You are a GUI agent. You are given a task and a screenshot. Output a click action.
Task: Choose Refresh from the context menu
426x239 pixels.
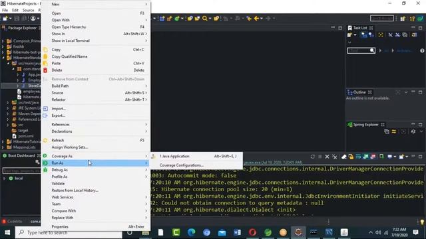(96, 140)
